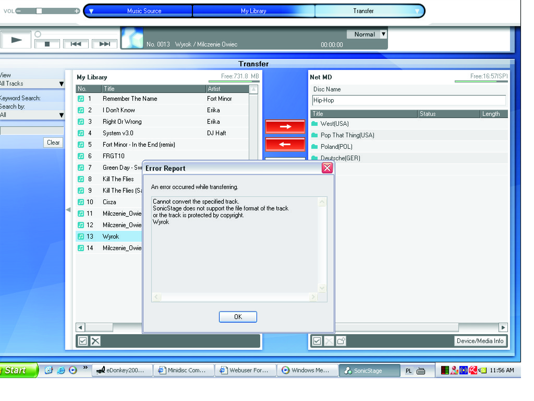Click music note icon of track 5
Screen dimensions: 534x401
click(81, 145)
